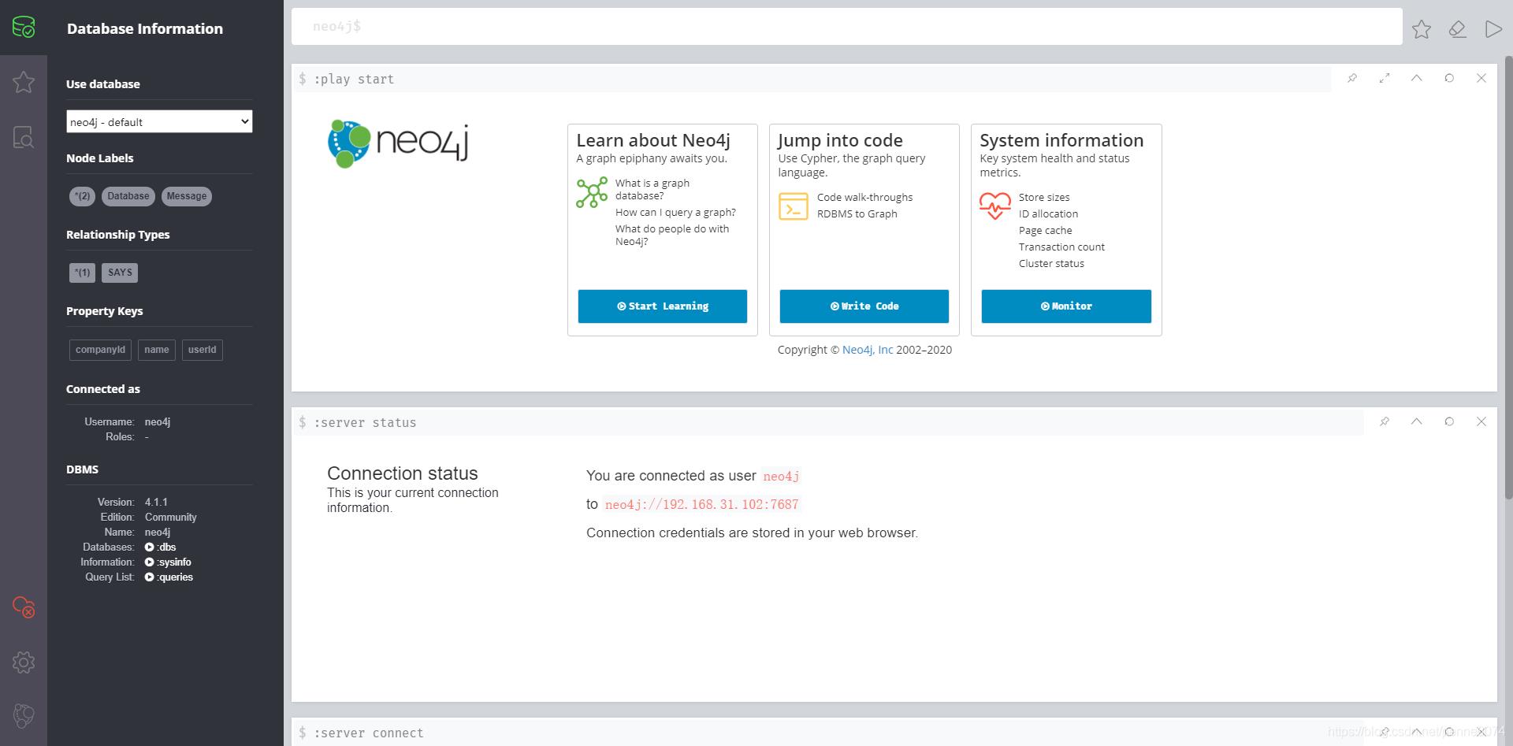The height and width of the screenshot is (746, 1513).
Task: Open the Documents search sidebar icon
Action: click(24, 137)
